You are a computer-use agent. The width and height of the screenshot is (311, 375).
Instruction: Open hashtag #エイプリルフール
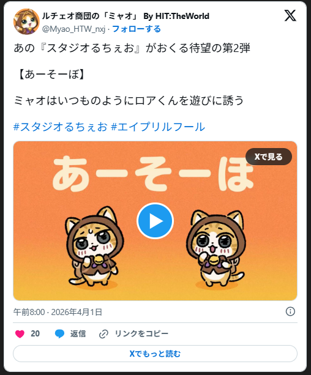[x=158, y=127]
